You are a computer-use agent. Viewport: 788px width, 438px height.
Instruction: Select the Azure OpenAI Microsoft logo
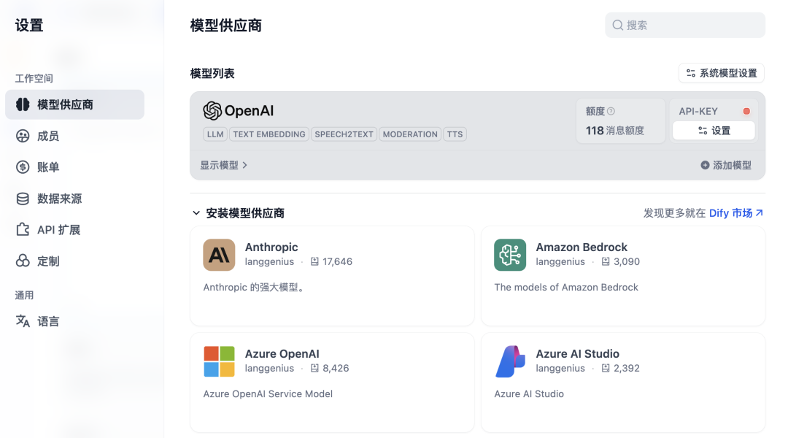point(219,361)
